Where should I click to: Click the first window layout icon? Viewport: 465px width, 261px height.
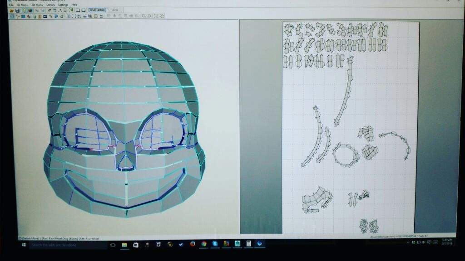click(x=78, y=10)
